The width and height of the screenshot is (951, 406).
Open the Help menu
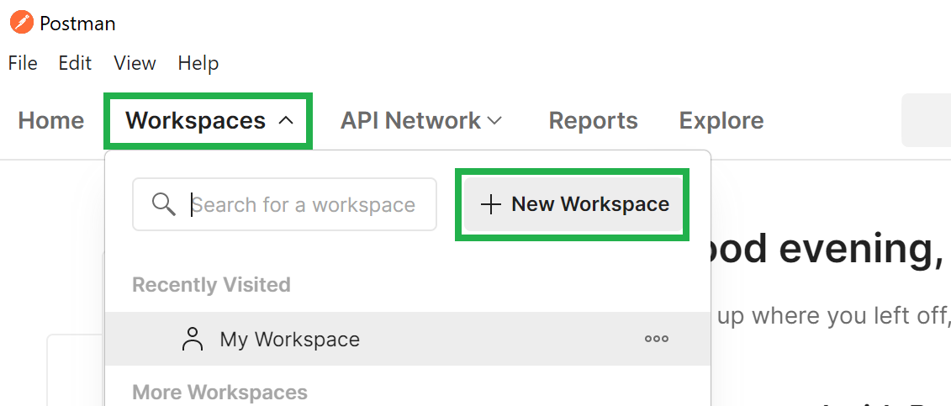pos(198,63)
